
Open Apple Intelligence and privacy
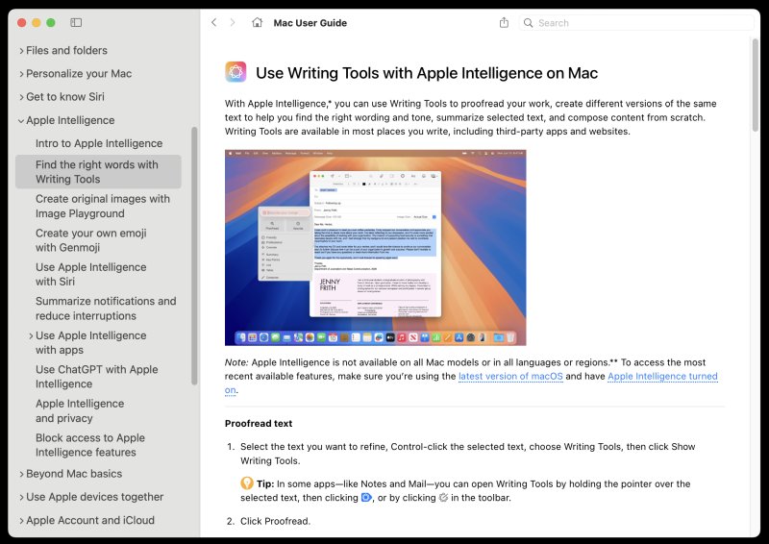(x=80, y=410)
